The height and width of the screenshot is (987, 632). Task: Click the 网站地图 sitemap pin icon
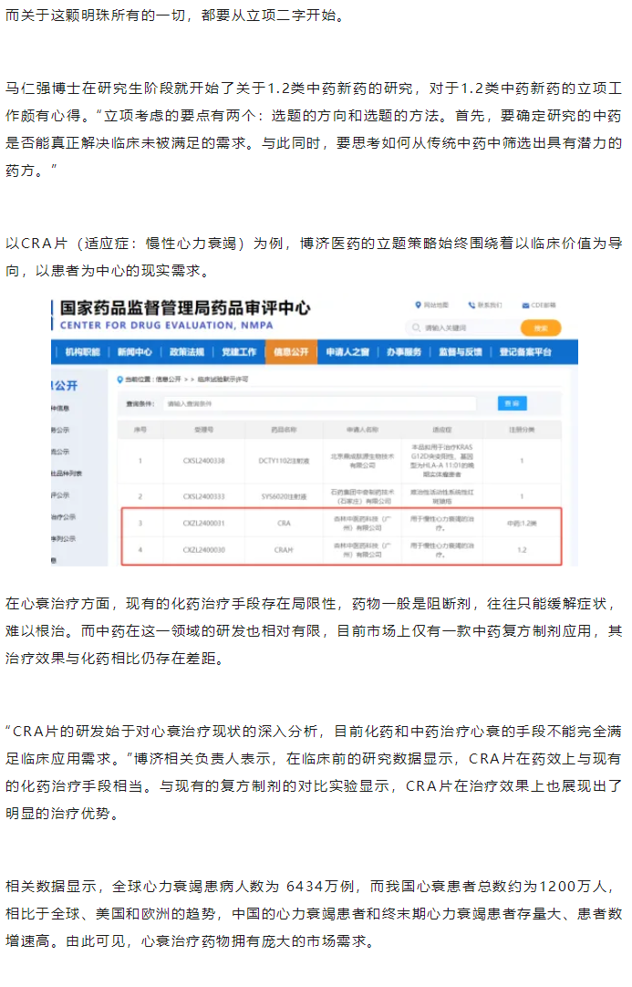(x=417, y=305)
